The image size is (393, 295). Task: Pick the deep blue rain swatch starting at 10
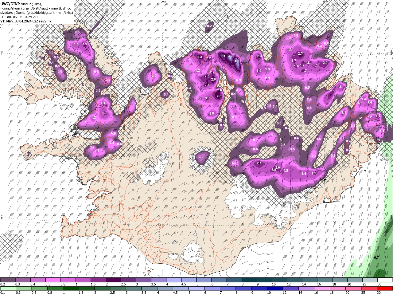point(275,289)
